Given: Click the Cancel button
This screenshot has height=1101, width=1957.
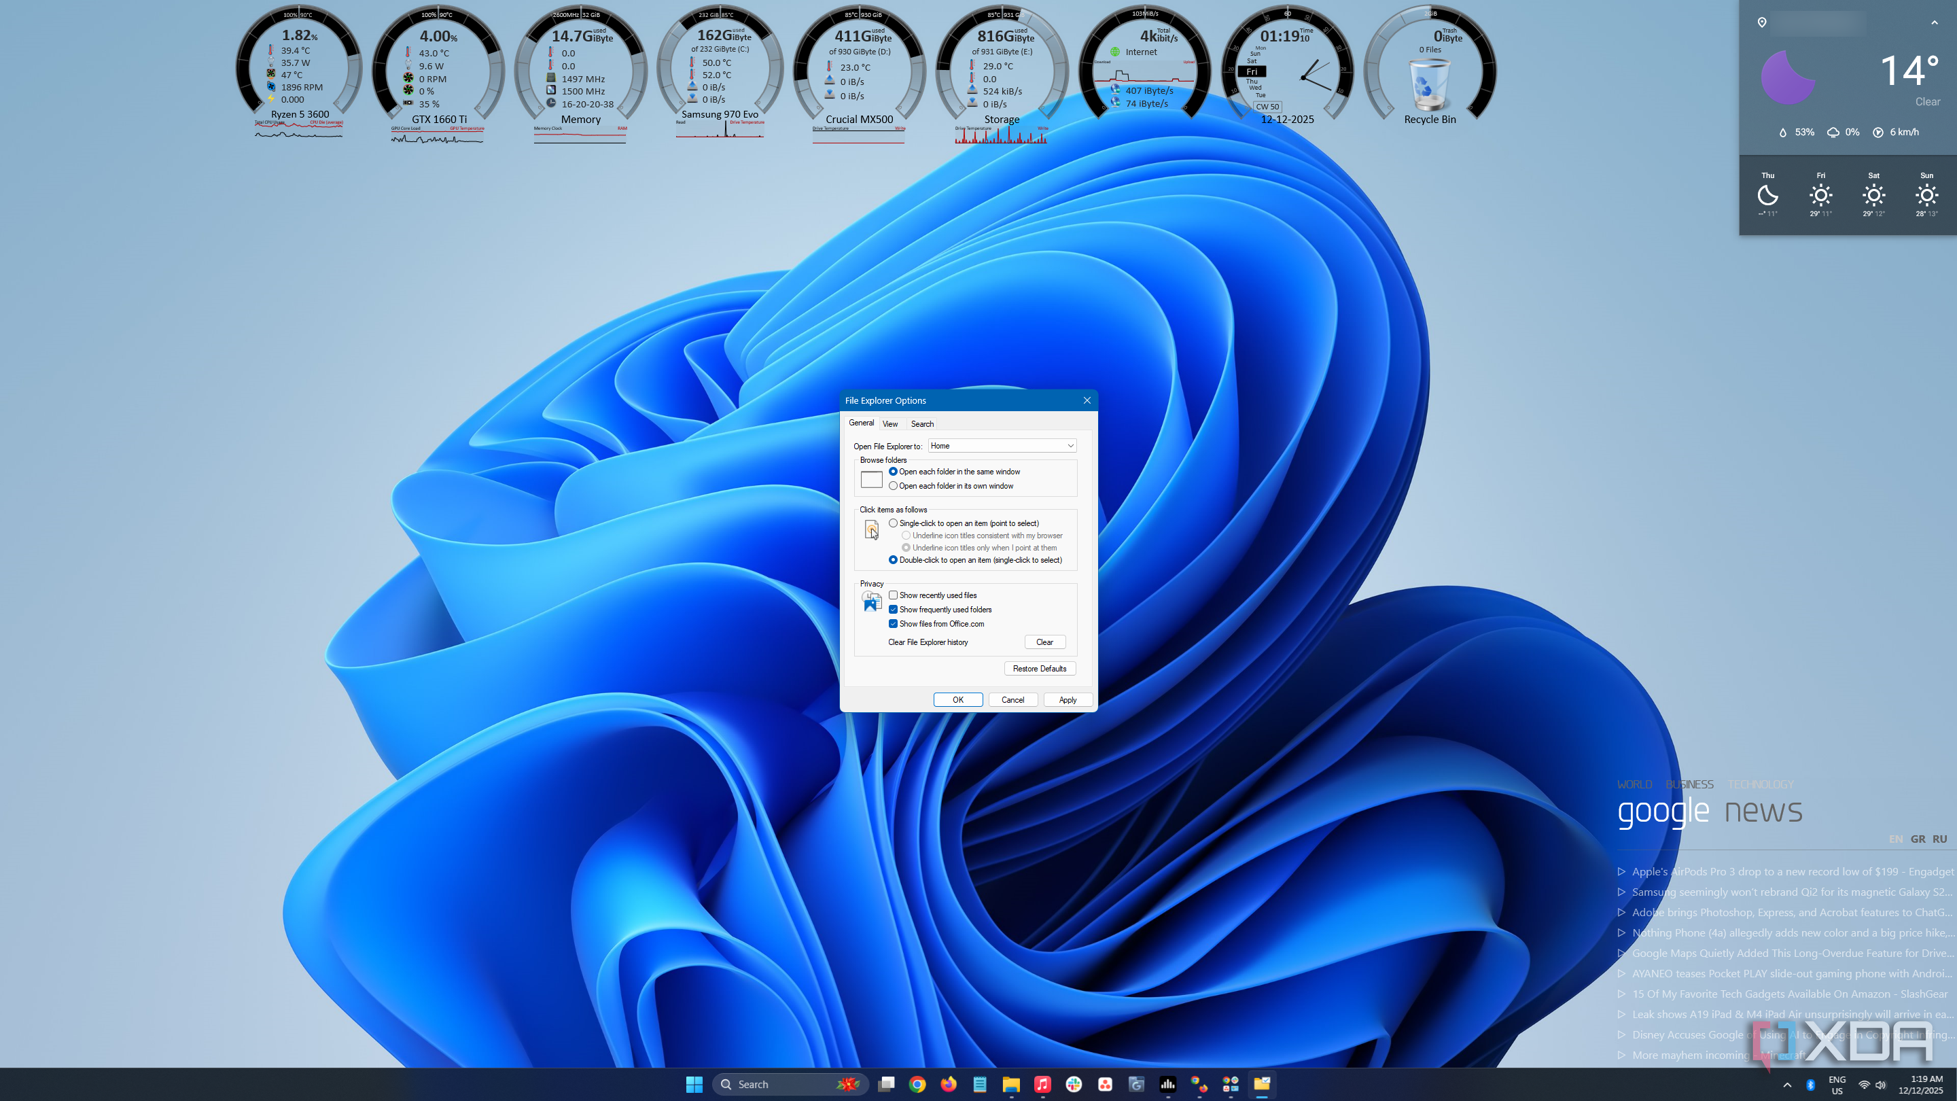Looking at the screenshot, I should click(1012, 700).
